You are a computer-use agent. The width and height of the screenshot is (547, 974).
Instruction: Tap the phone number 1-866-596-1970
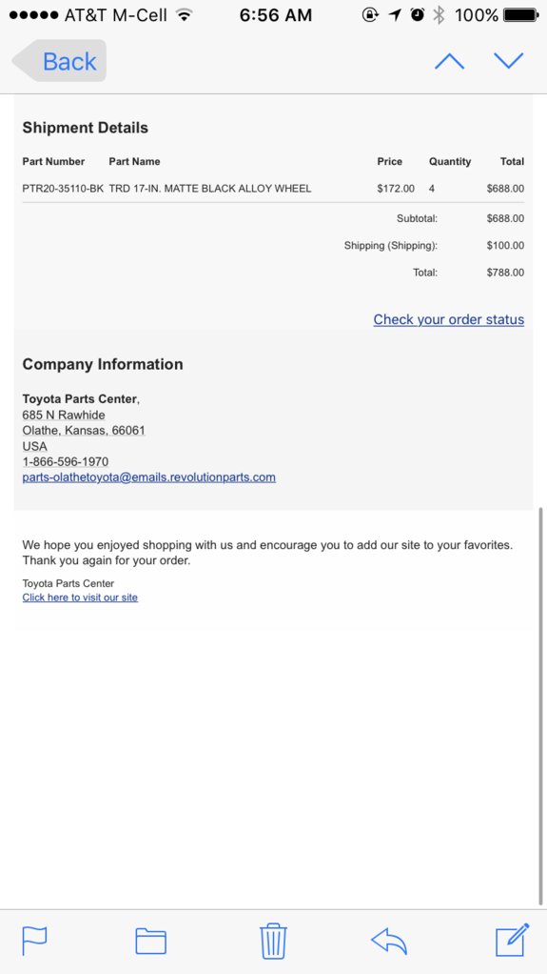coord(65,461)
